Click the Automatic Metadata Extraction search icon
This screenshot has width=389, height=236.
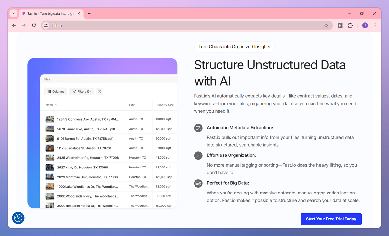198,128
